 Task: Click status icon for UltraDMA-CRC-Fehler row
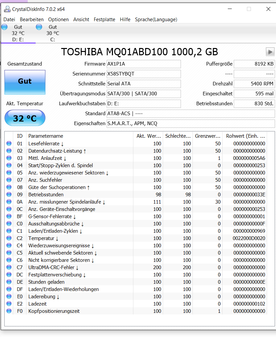tap(9, 267)
